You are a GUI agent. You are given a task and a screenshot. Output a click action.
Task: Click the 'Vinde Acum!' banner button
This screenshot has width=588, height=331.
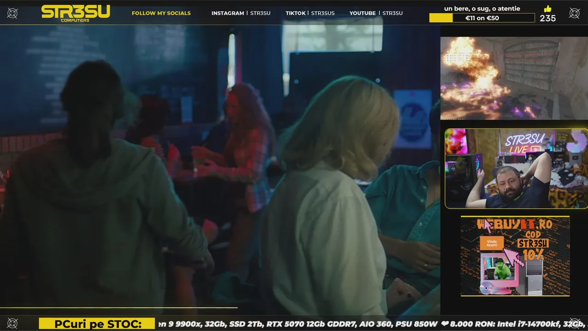492,243
